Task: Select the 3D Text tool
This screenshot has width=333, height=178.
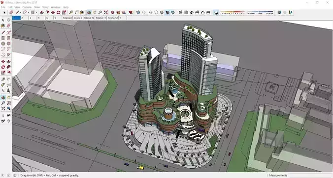Action: click(x=8, y=91)
